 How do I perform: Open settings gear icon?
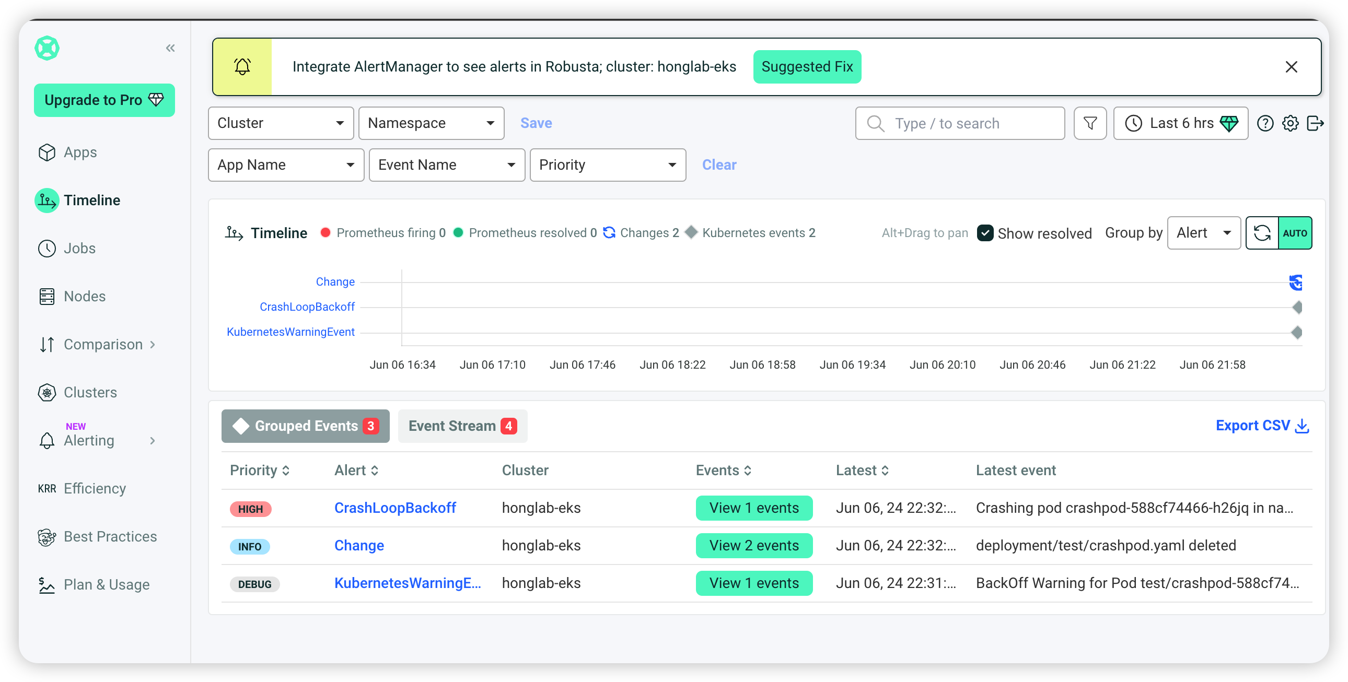pos(1290,123)
